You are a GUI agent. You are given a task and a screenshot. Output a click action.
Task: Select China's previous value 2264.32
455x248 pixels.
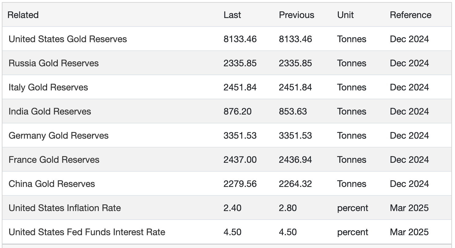pyautogui.click(x=295, y=184)
